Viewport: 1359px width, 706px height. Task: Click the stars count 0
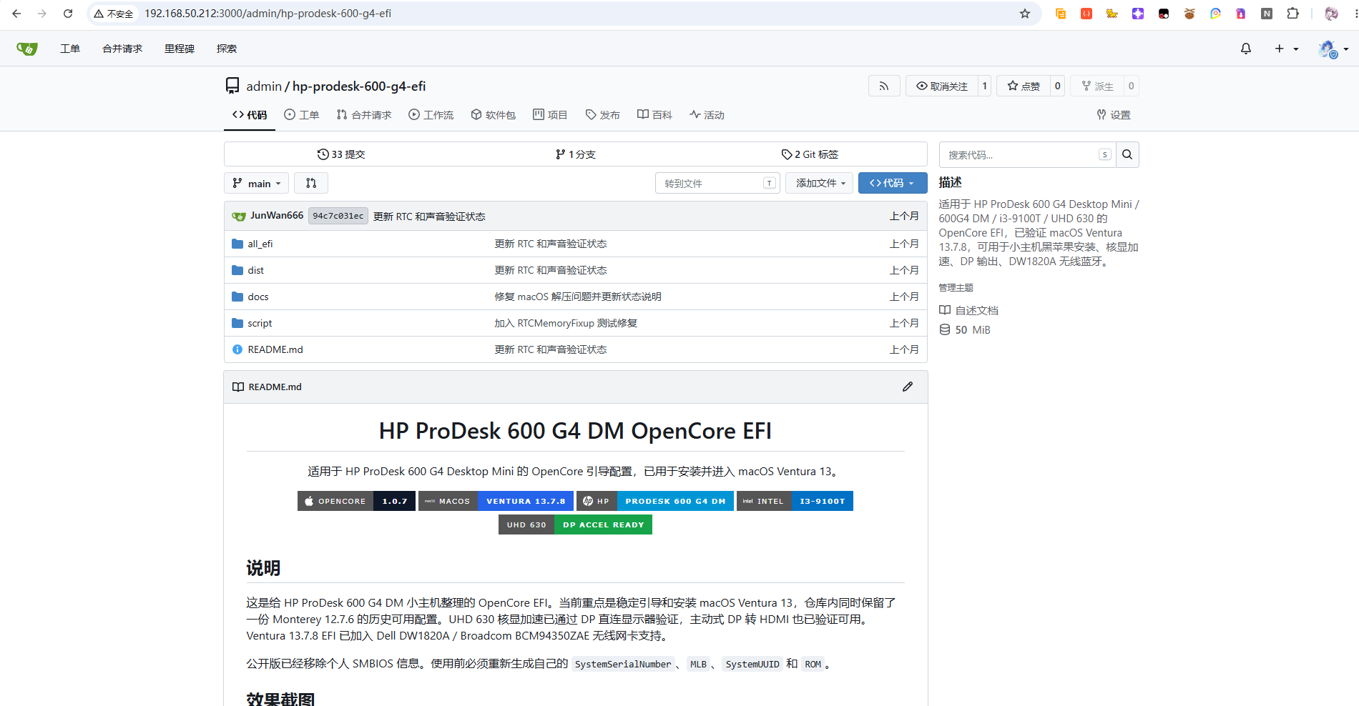(x=1057, y=86)
